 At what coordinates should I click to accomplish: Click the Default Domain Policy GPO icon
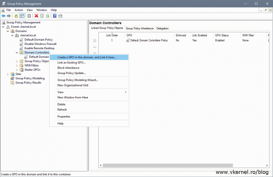pyautogui.click(x=21, y=40)
